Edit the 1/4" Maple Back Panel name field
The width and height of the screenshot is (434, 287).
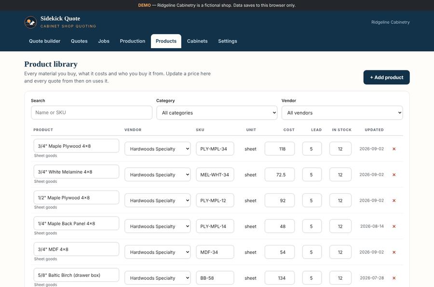(76, 223)
